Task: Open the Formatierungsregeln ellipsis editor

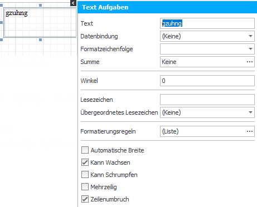Action: pos(250,131)
